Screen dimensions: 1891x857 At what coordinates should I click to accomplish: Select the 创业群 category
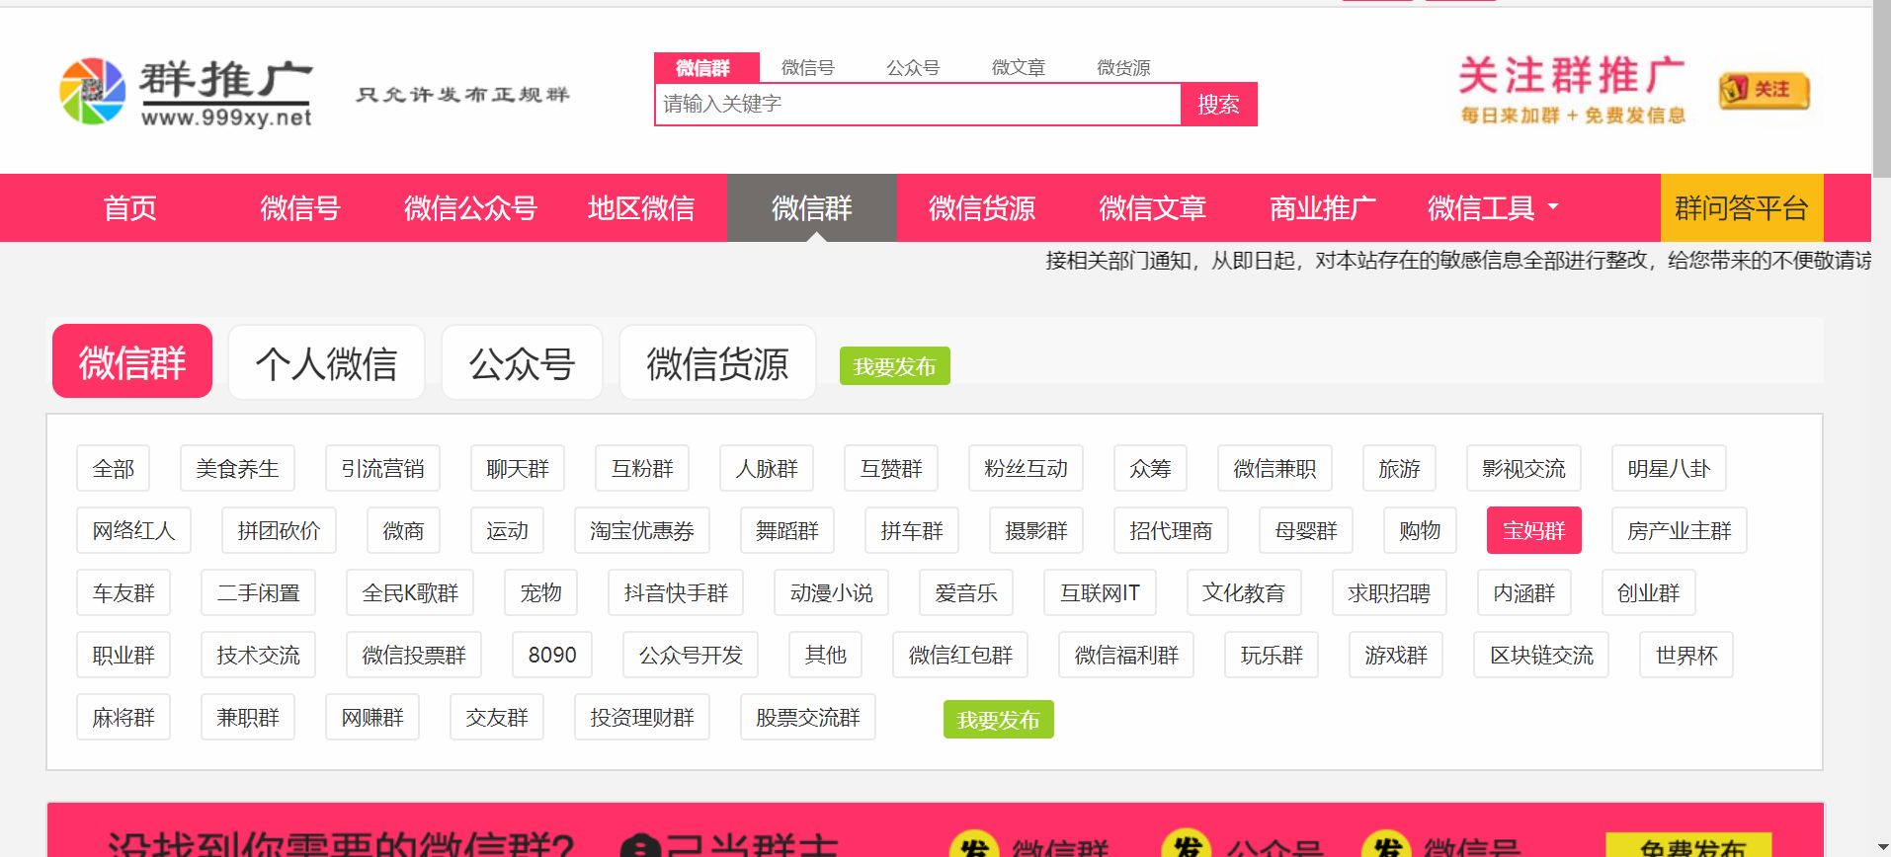(x=1648, y=592)
